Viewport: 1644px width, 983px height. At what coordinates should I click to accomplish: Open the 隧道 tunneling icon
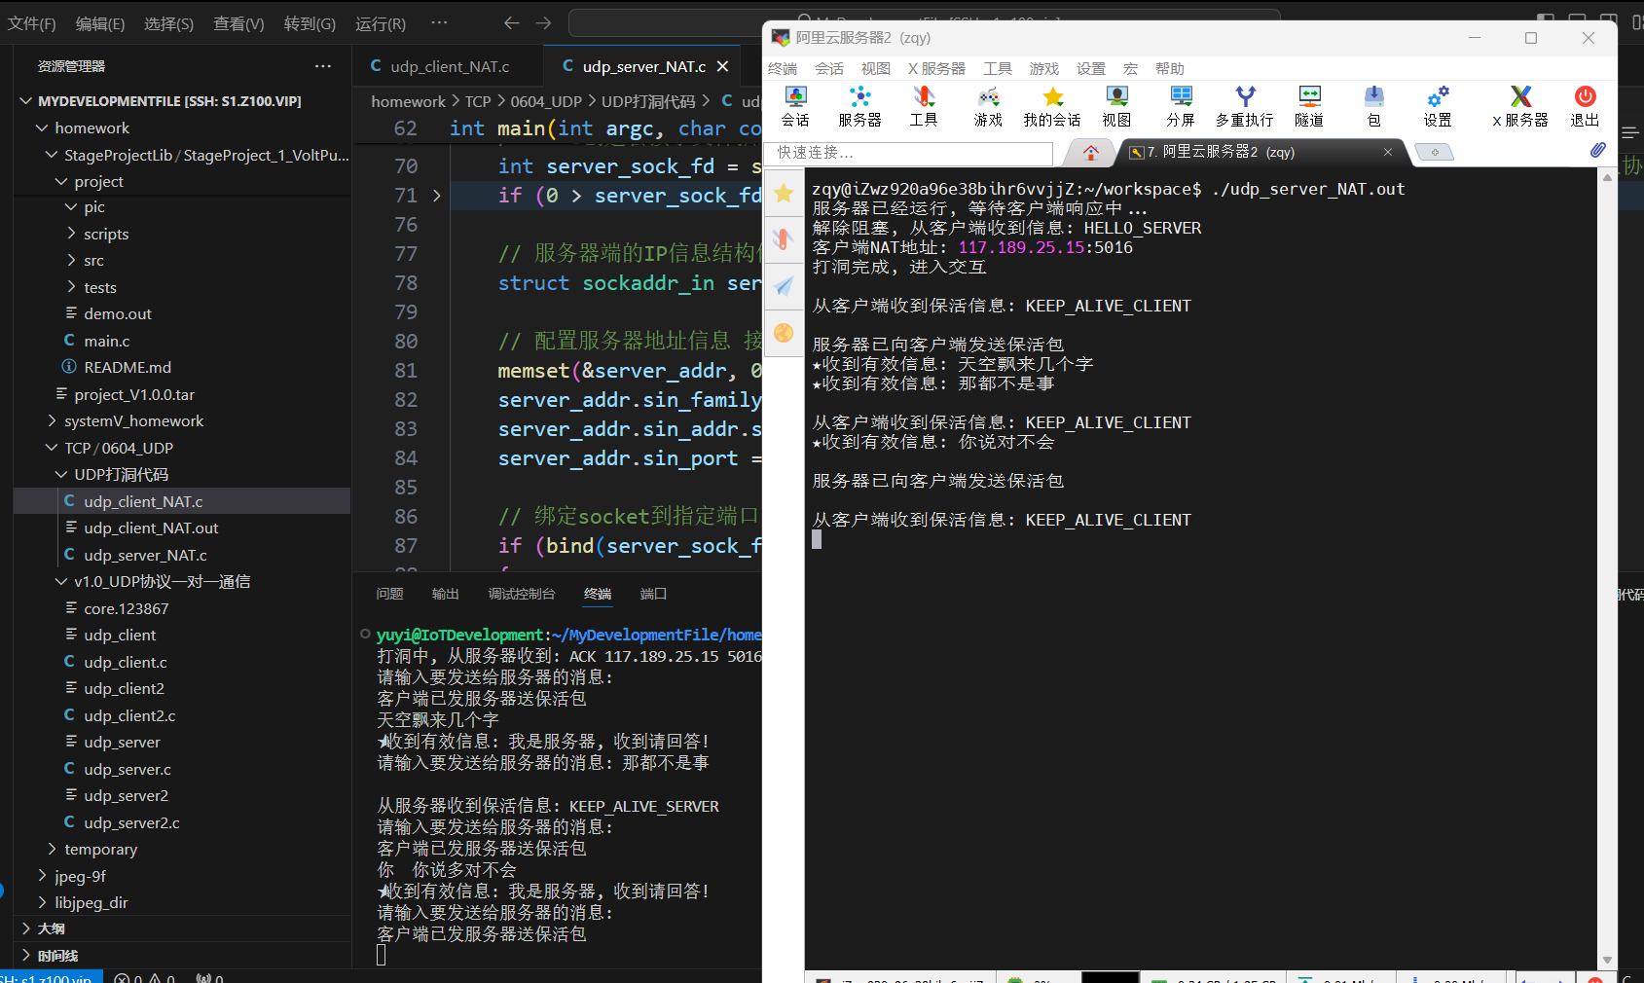[1309, 106]
